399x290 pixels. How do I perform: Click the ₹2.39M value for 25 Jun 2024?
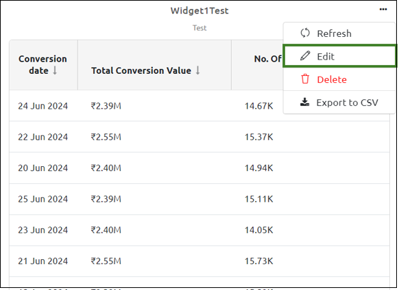tap(106, 199)
